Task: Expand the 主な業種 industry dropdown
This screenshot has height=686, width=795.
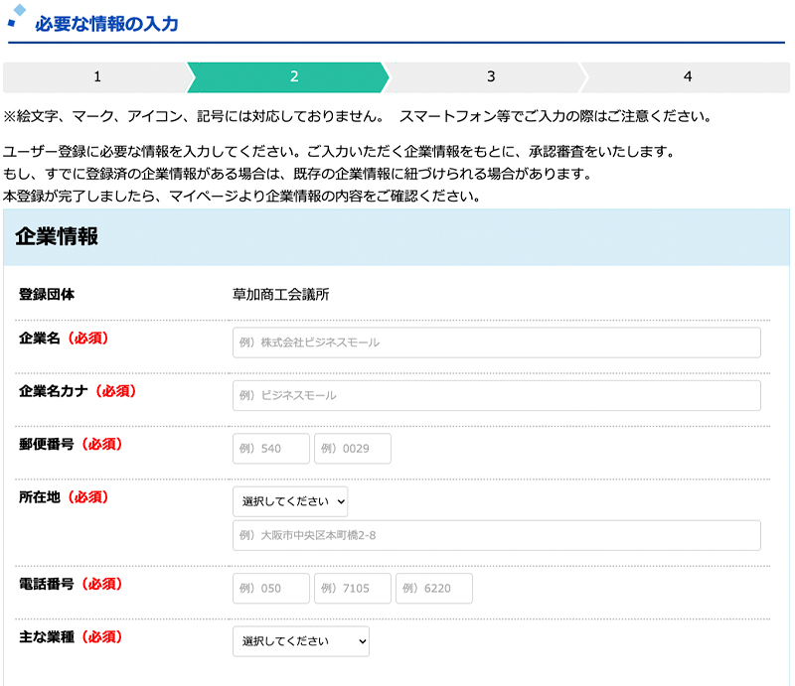Action: (x=301, y=641)
